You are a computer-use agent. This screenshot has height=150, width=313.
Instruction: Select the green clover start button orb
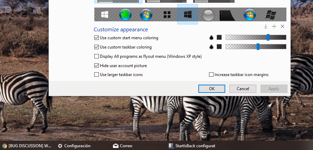(125, 15)
